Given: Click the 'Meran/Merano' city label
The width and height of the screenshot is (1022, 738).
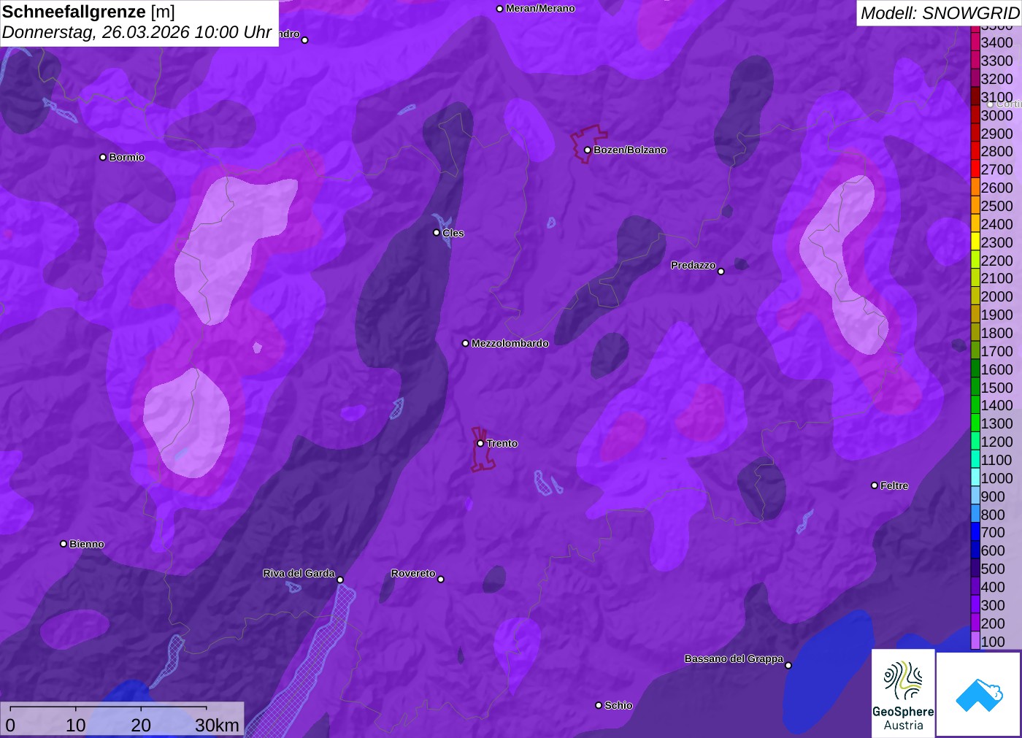Looking at the screenshot, I should coord(540,9).
